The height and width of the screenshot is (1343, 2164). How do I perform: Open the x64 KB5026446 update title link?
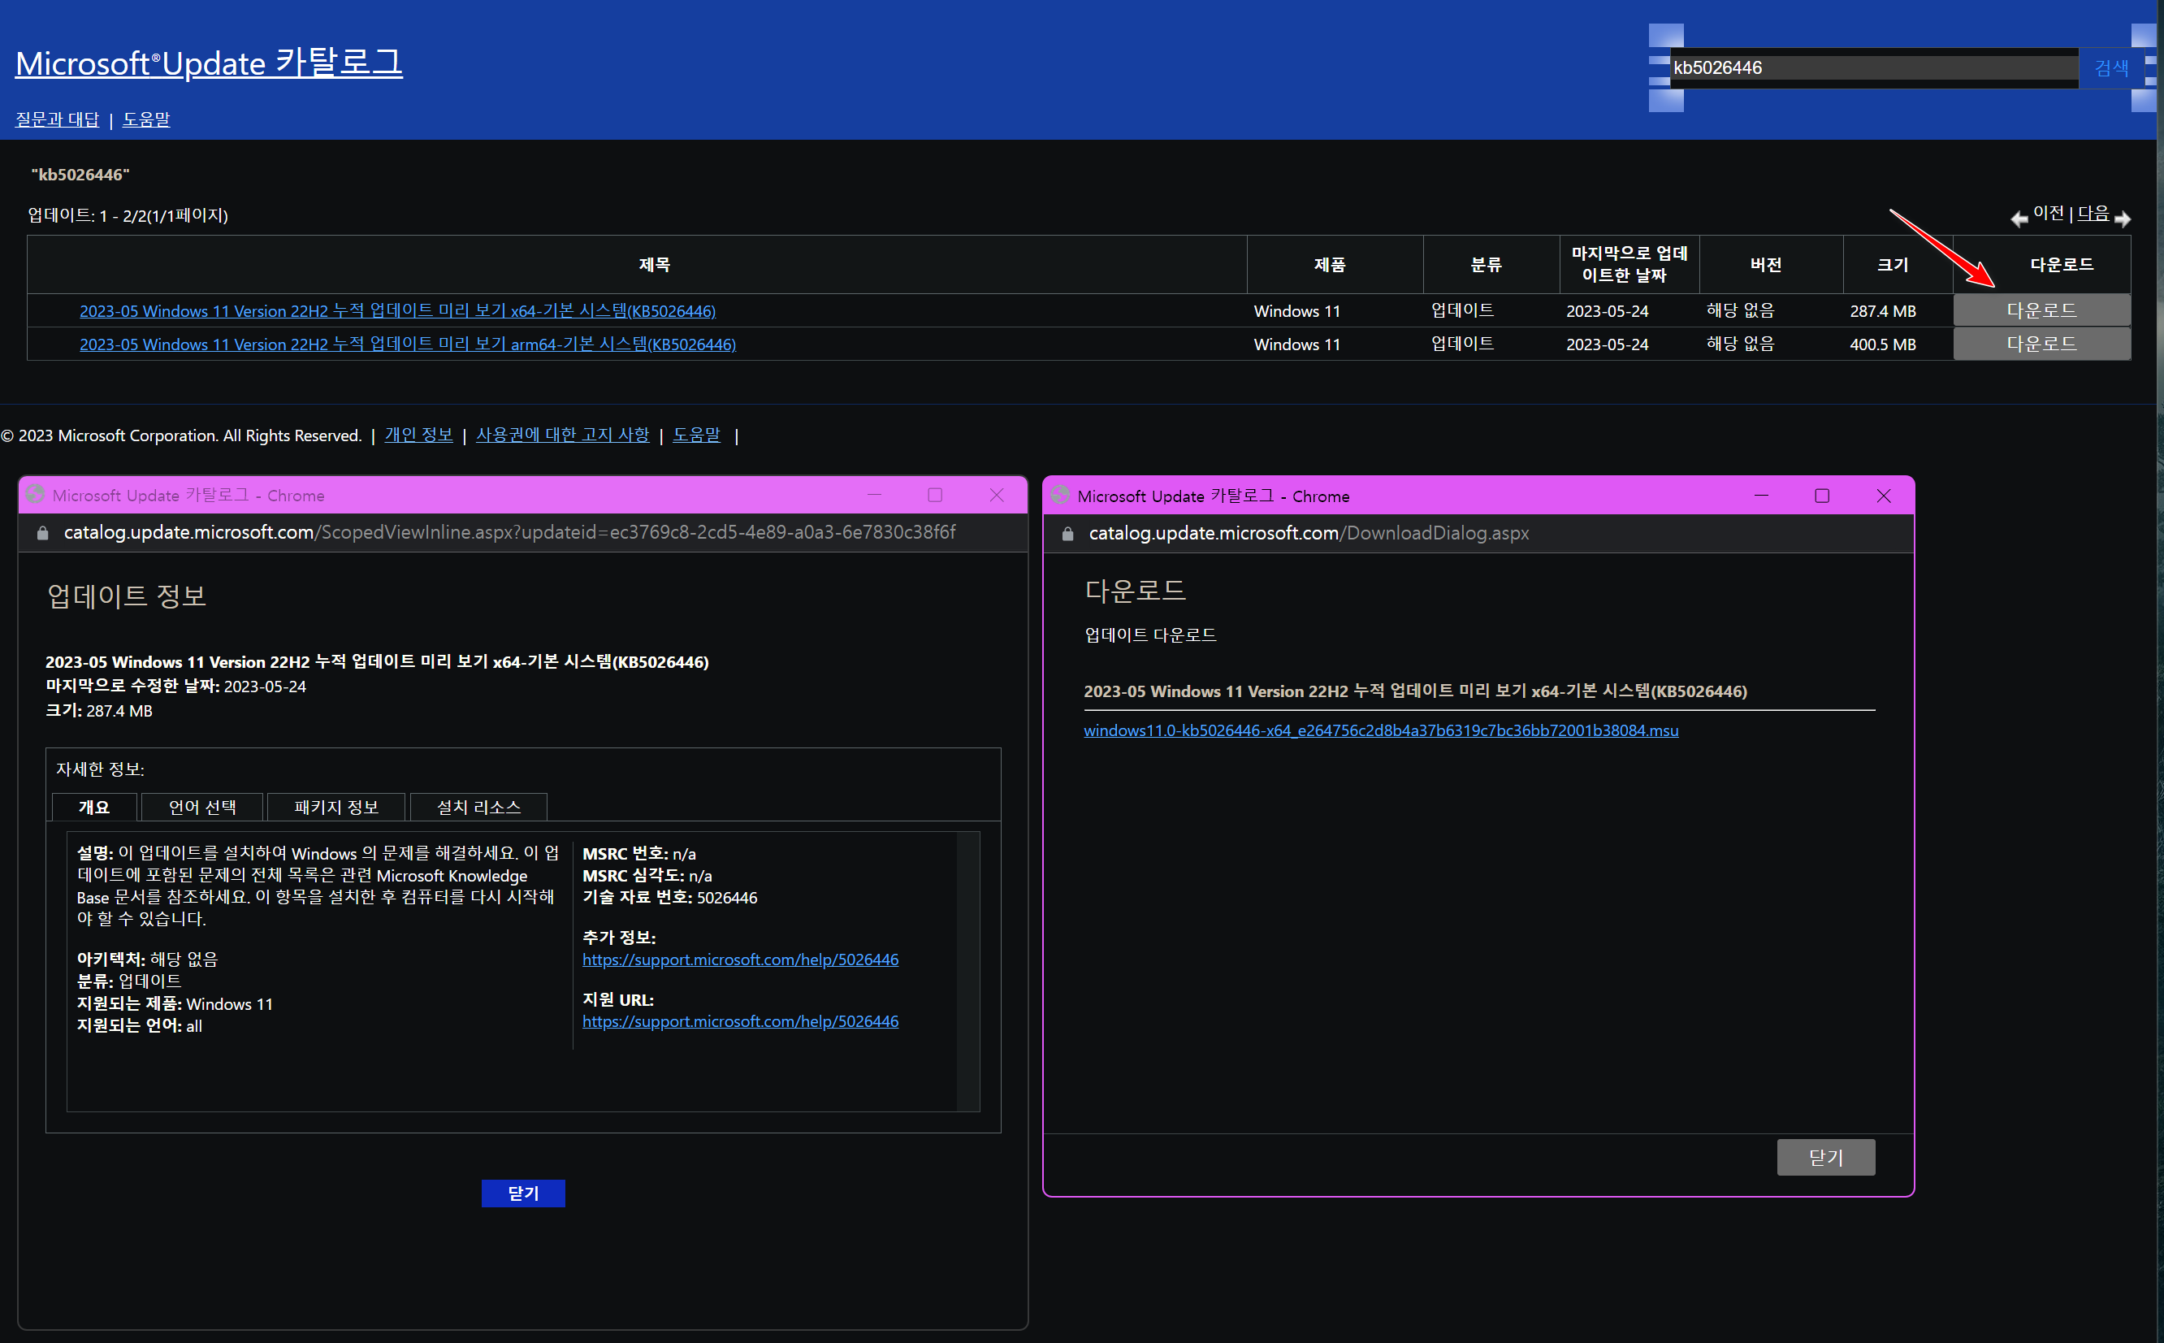pos(398,311)
